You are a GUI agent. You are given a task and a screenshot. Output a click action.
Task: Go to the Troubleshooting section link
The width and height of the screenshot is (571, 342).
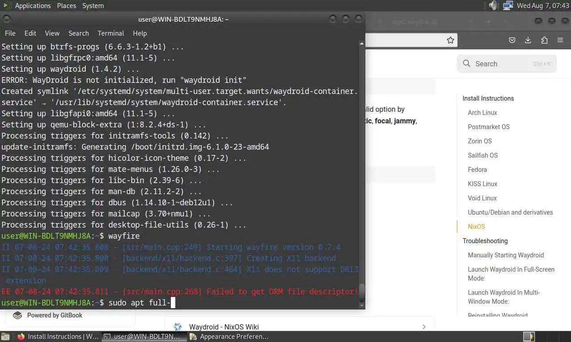click(x=485, y=241)
